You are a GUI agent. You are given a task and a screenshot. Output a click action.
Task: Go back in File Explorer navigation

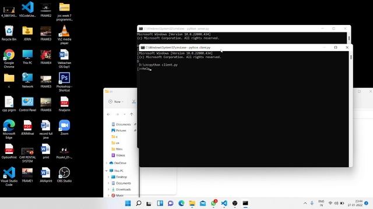(108, 114)
